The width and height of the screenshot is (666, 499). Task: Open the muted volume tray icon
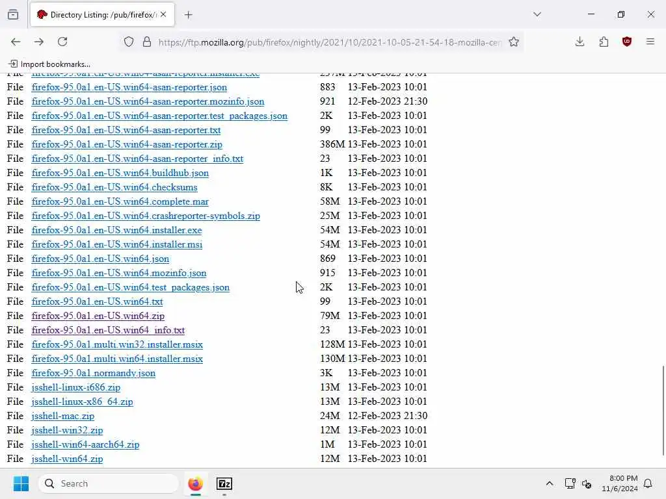tap(587, 483)
